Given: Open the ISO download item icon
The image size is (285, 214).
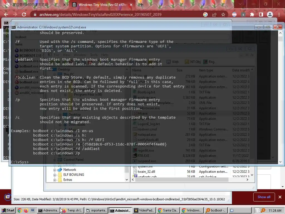Looking at the screenshot, I should [8, 197].
